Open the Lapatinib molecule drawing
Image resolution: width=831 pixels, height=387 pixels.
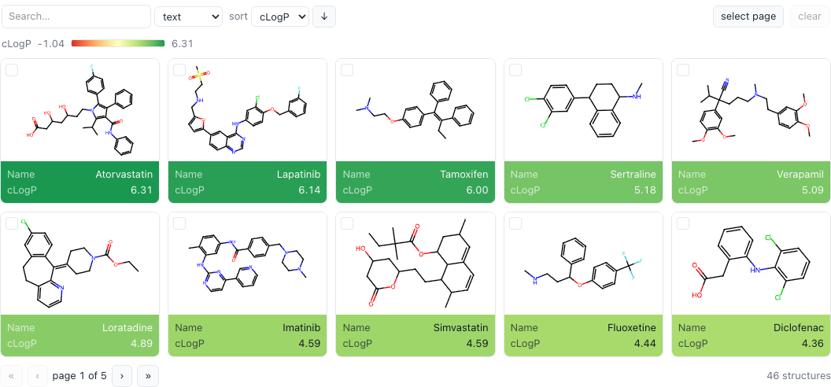click(248, 110)
